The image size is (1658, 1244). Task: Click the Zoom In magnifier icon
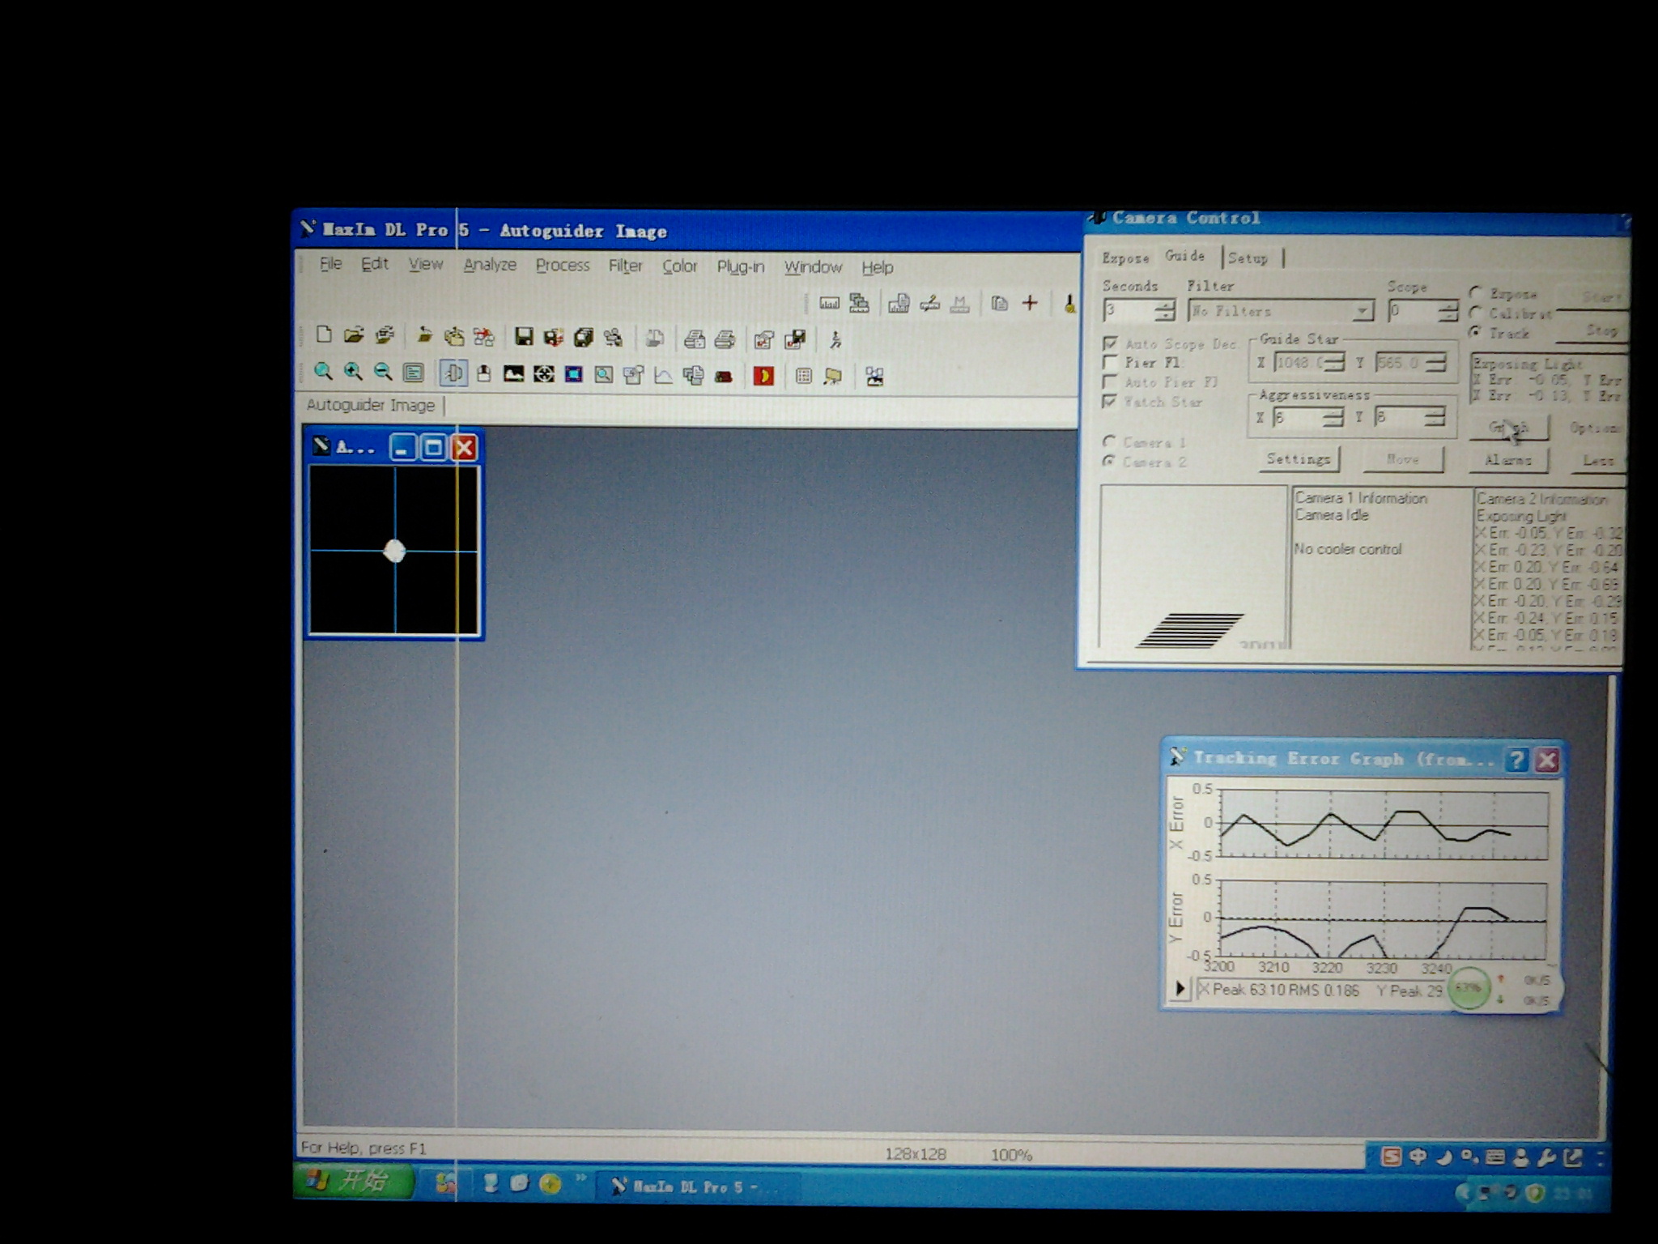tap(353, 372)
